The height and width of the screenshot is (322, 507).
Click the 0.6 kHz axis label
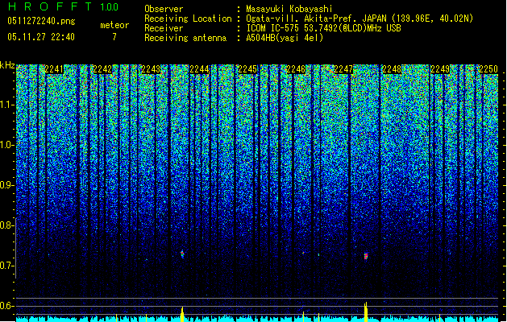pos(6,306)
